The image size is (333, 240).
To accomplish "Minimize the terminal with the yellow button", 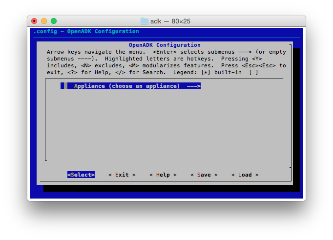I will tap(44, 21).
